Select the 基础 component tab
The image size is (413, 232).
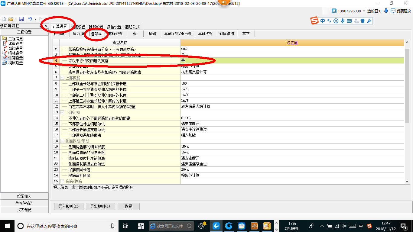[x=152, y=34]
